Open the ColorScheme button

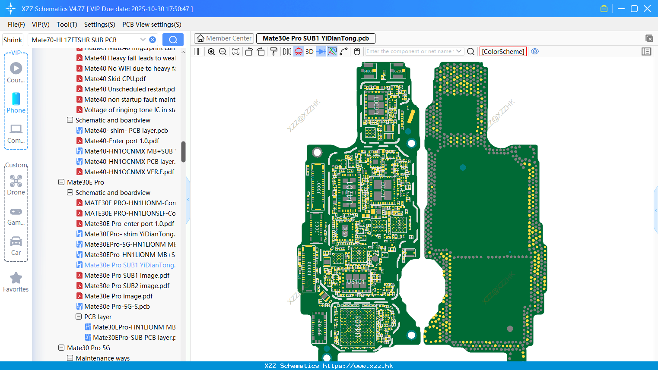503,51
